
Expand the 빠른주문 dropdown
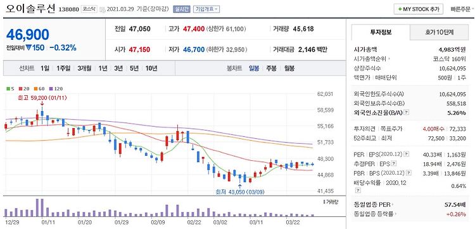462,9
